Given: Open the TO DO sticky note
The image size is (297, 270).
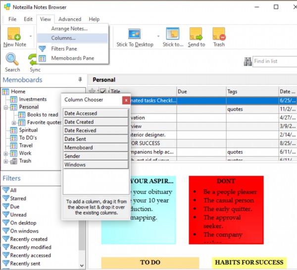Looking at the screenshot, I should [150, 263].
